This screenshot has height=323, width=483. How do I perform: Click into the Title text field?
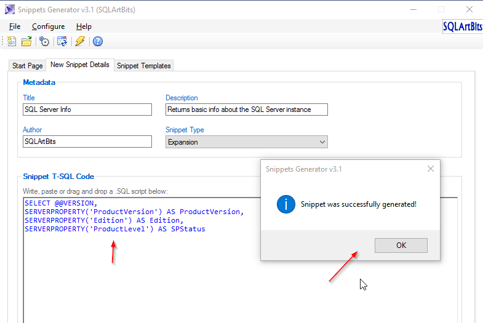pyautogui.click(x=87, y=110)
